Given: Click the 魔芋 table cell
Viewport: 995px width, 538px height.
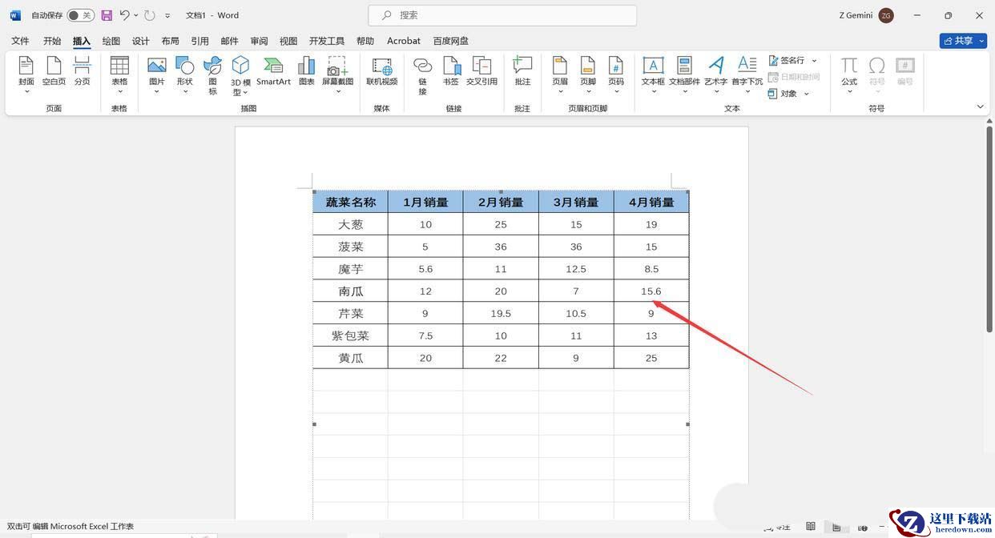Looking at the screenshot, I should (x=350, y=269).
